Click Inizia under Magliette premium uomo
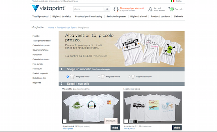This screenshot has height=132, width=217. 115,128
